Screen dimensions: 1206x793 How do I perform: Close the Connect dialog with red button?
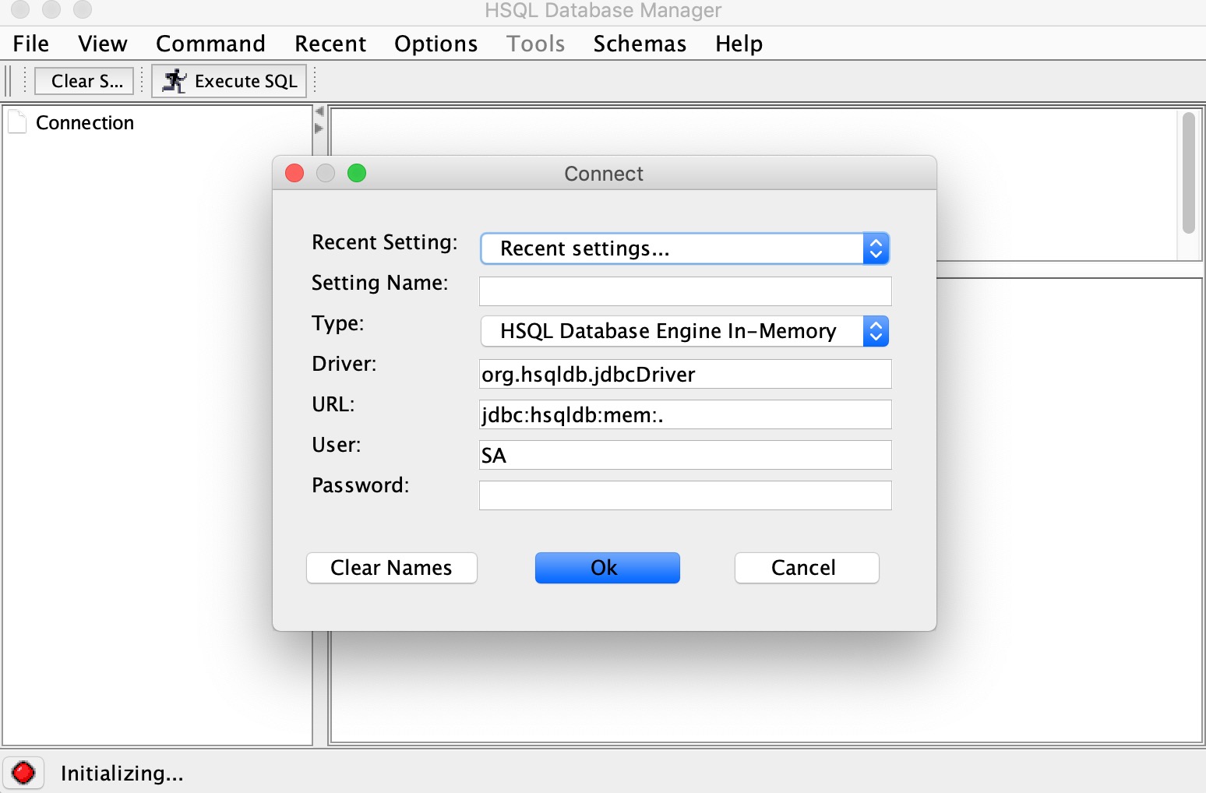point(294,173)
